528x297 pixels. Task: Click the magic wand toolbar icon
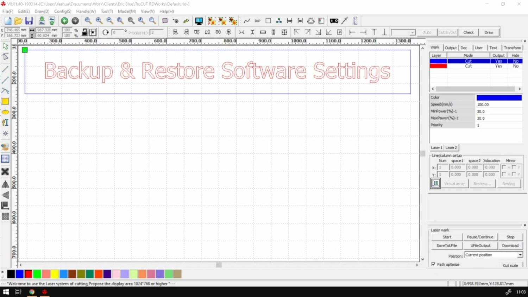click(x=345, y=21)
